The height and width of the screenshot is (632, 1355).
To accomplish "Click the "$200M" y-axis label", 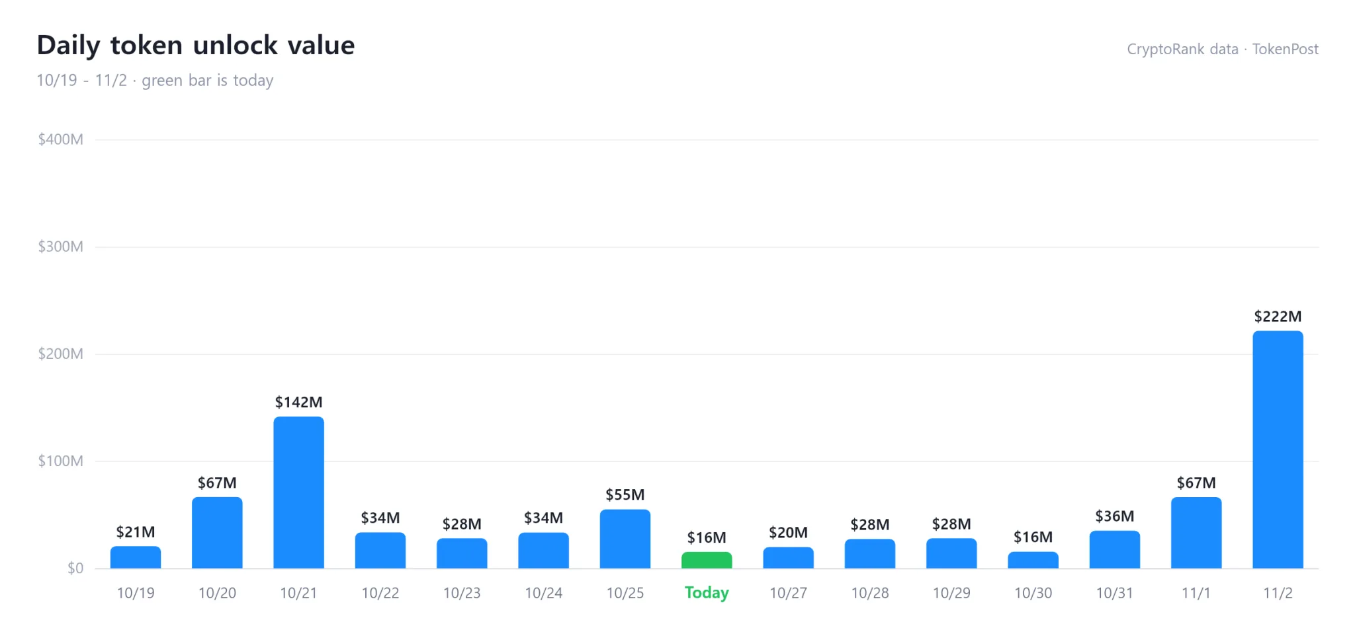I will tap(61, 354).
